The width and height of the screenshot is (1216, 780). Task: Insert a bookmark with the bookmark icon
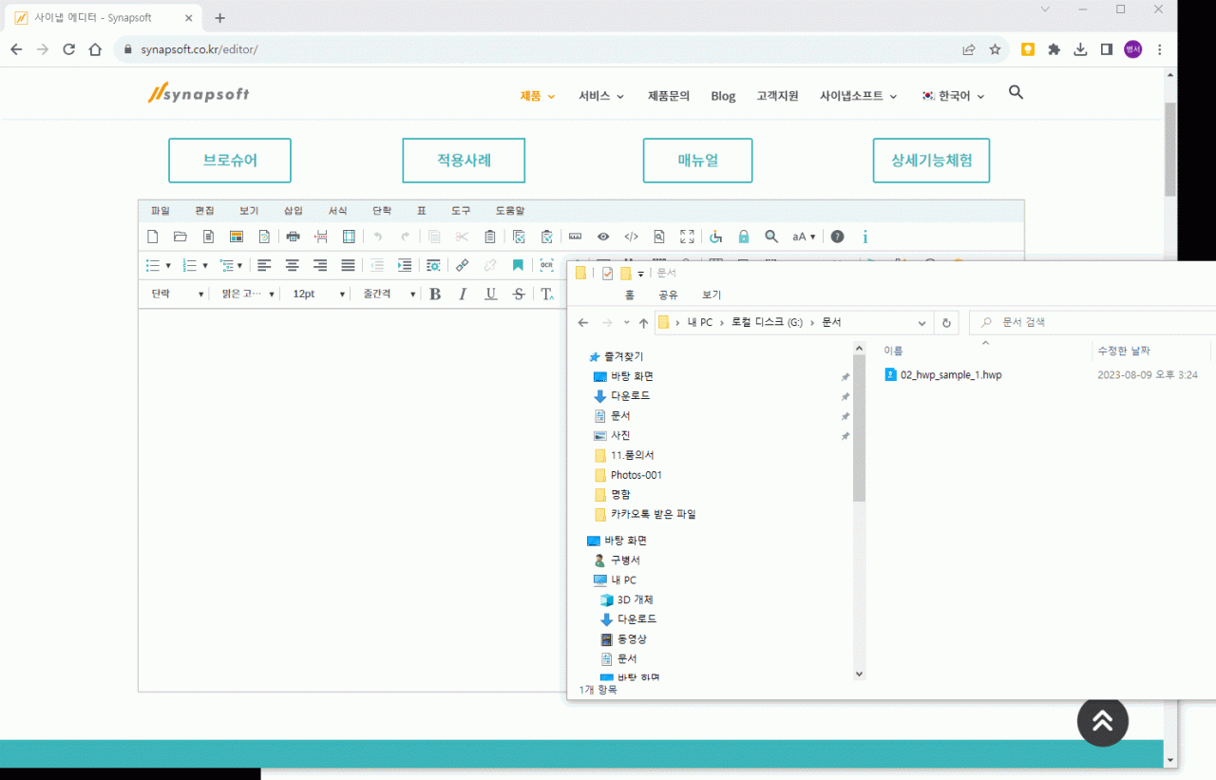tap(517, 265)
